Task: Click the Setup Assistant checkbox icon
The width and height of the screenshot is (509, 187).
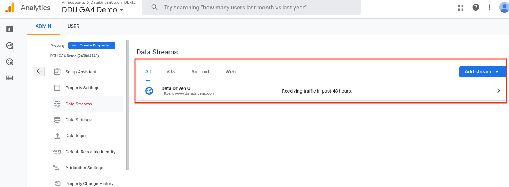Action: (57, 72)
